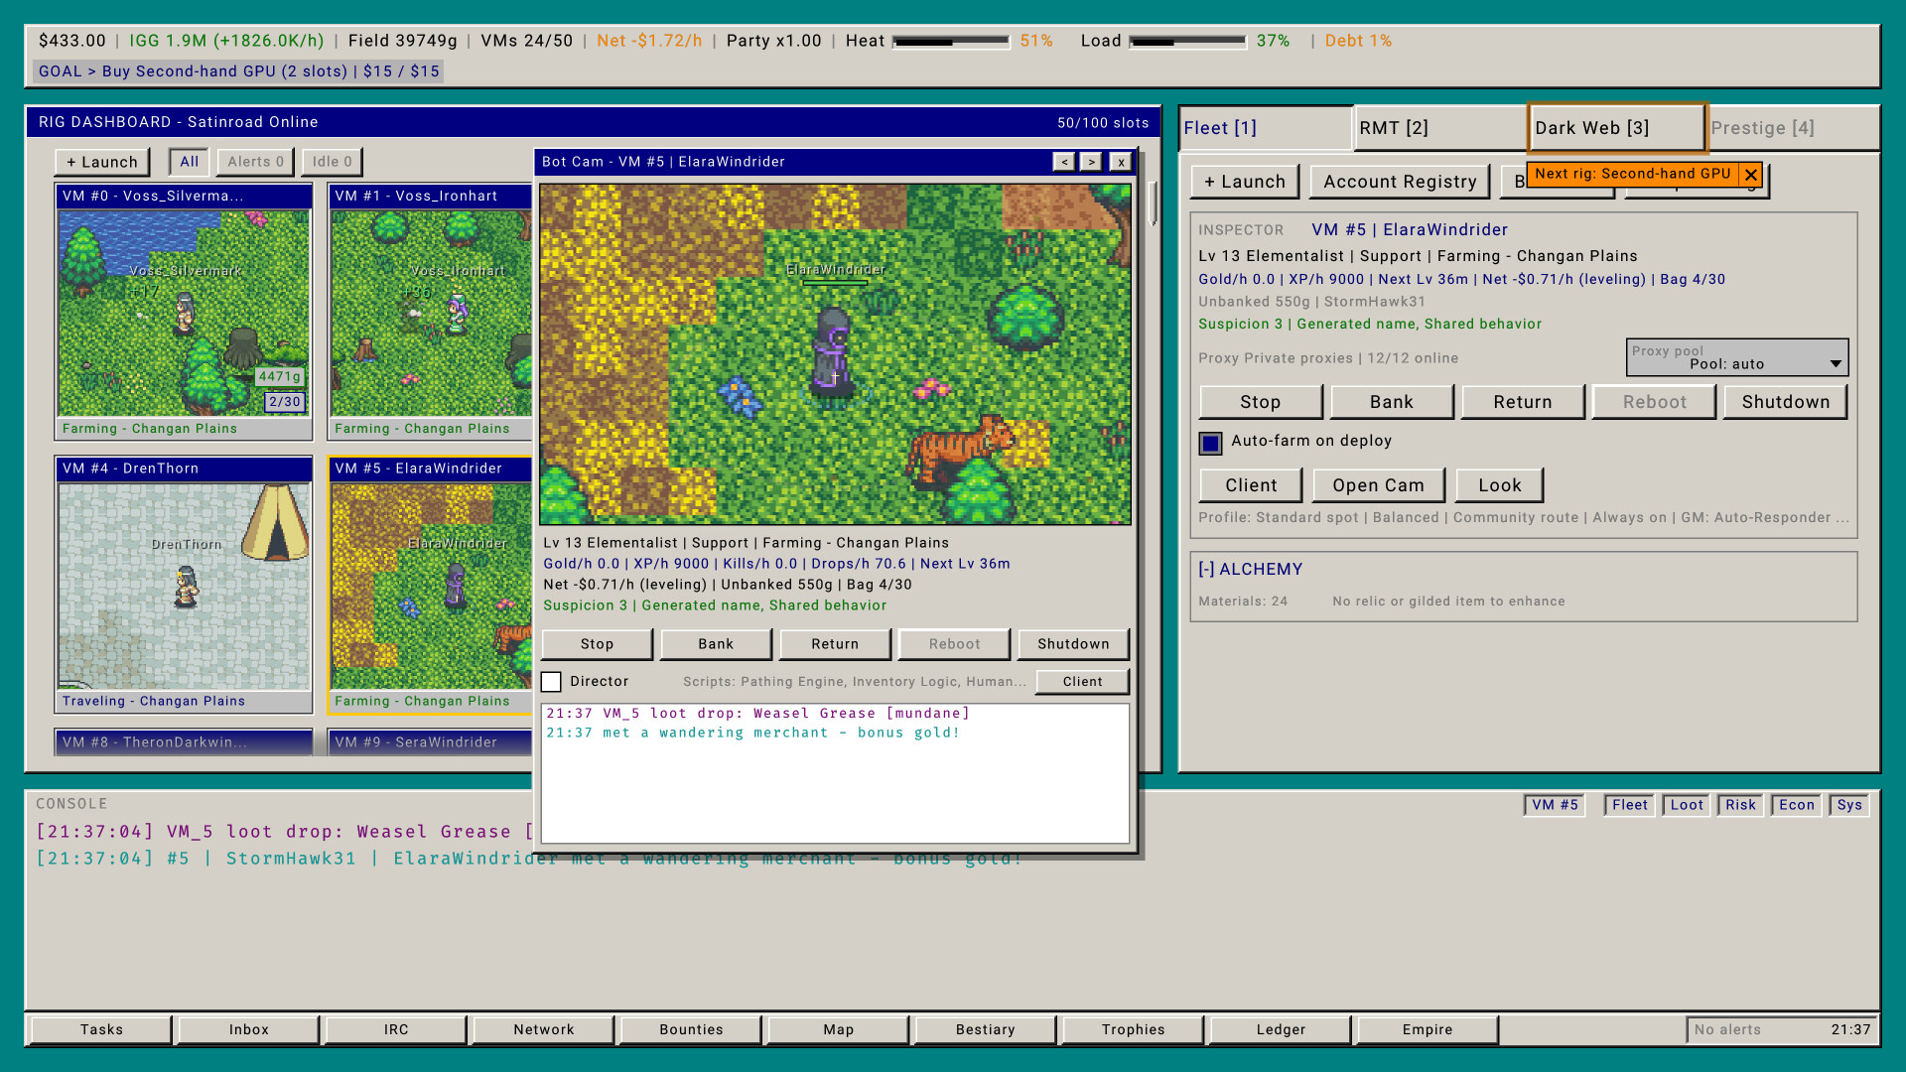Toggle the Econ console filter
The width and height of the screenshot is (1906, 1072).
pyautogui.click(x=1796, y=805)
